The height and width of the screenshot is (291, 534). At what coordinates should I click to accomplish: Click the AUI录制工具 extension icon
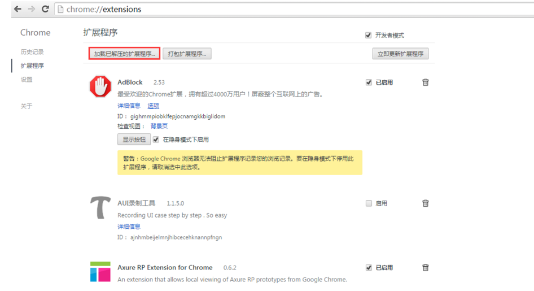pyautogui.click(x=100, y=207)
